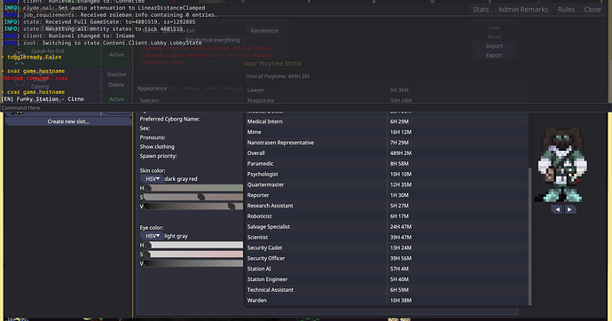
Task: Click the Lawyer playtime row
Action: [387, 90]
